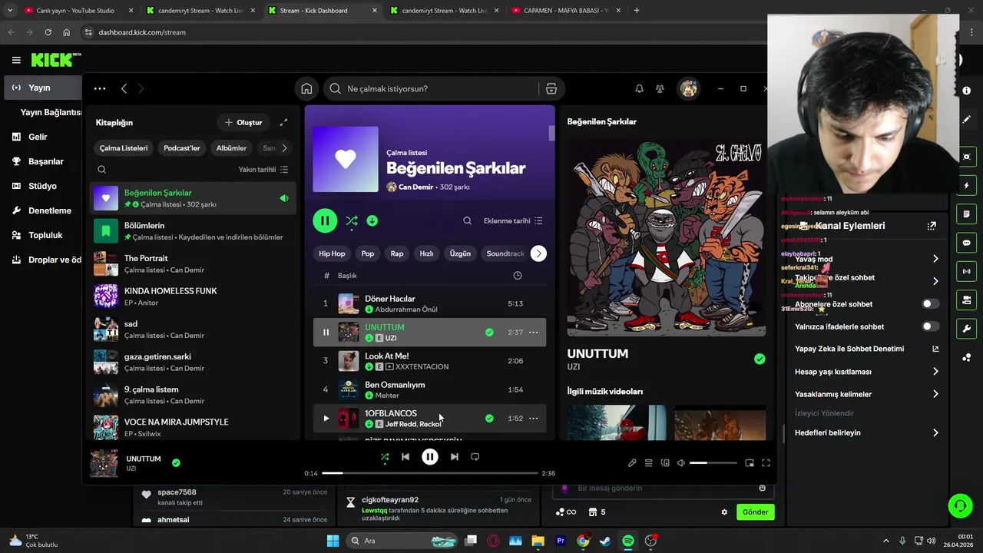Pop out the Kanal Eylemleri panel

click(x=932, y=226)
